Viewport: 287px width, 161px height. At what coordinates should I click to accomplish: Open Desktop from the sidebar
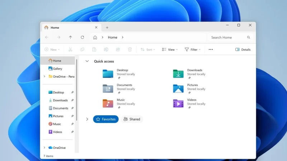coord(56,92)
